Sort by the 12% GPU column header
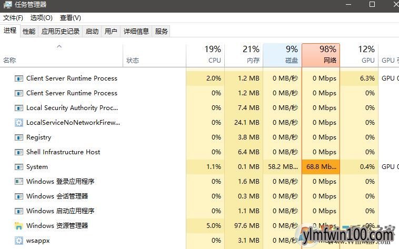 point(360,56)
